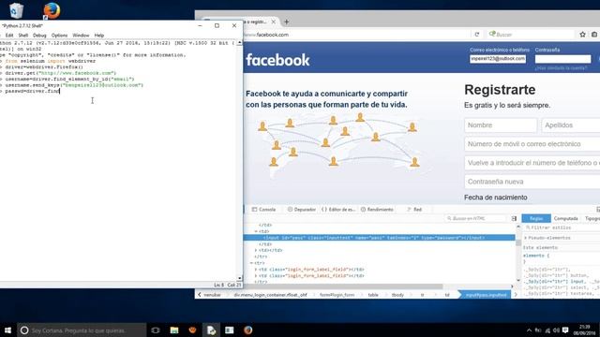Select the tbody breadcrumb

pyautogui.click(x=397, y=295)
